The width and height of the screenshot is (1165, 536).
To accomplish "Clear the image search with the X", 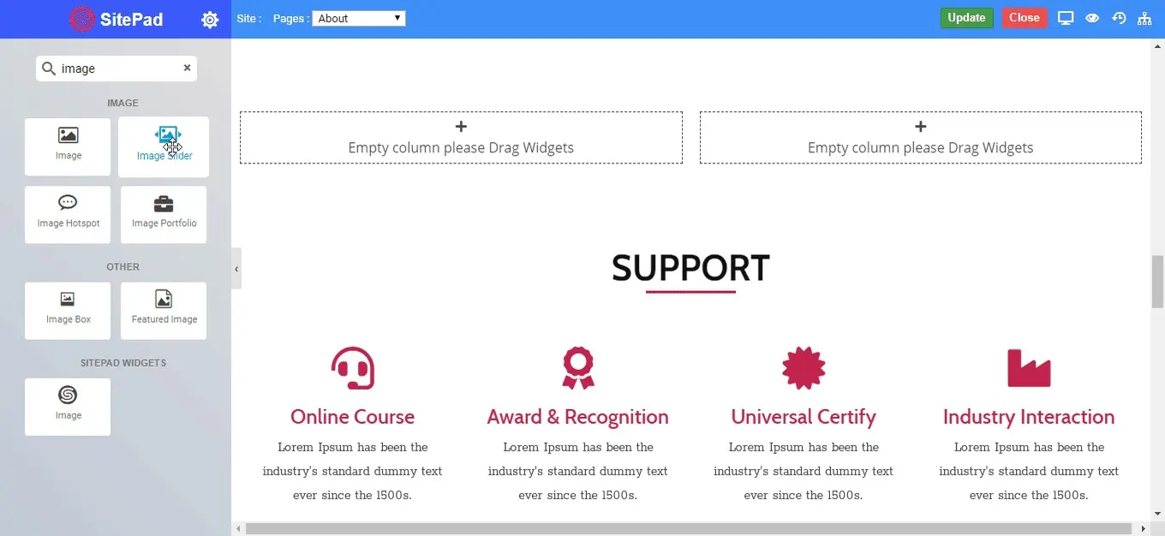I will pyautogui.click(x=187, y=68).
